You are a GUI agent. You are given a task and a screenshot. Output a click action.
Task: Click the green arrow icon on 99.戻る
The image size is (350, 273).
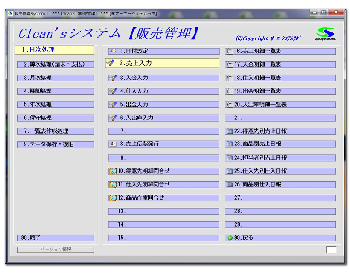(230, 238)
